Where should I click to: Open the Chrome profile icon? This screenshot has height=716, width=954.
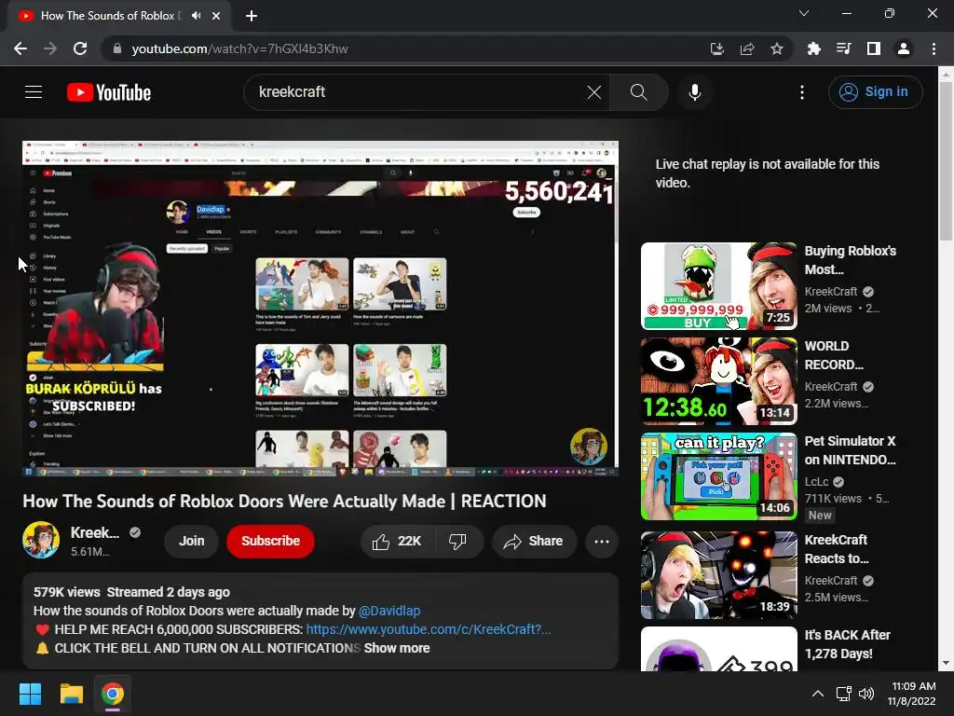904,48
